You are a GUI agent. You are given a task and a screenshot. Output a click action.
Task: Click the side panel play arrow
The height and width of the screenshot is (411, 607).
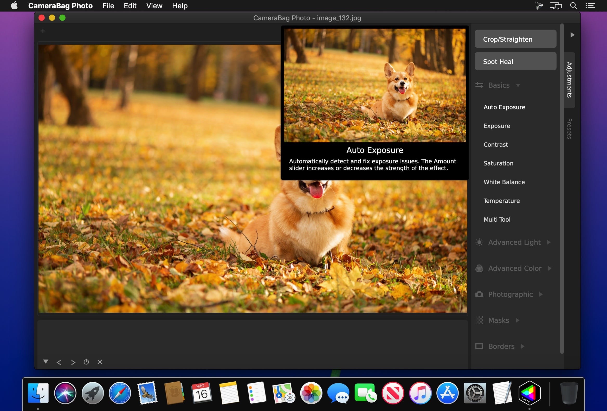572,35
